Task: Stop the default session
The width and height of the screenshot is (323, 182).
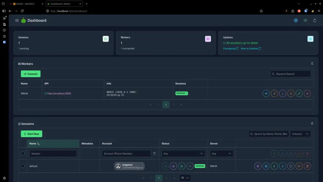Action: click(x=291, y=166)
